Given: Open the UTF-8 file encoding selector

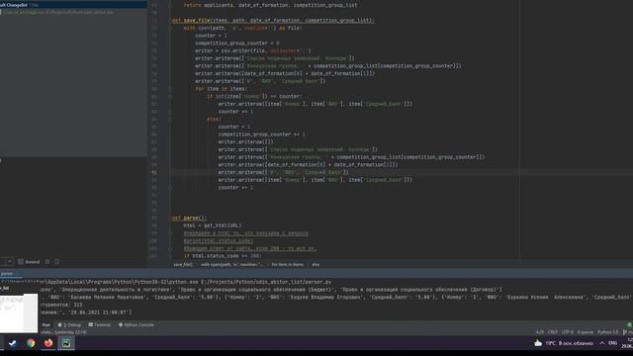Looking at the screenshot, I should coord(567,332).
